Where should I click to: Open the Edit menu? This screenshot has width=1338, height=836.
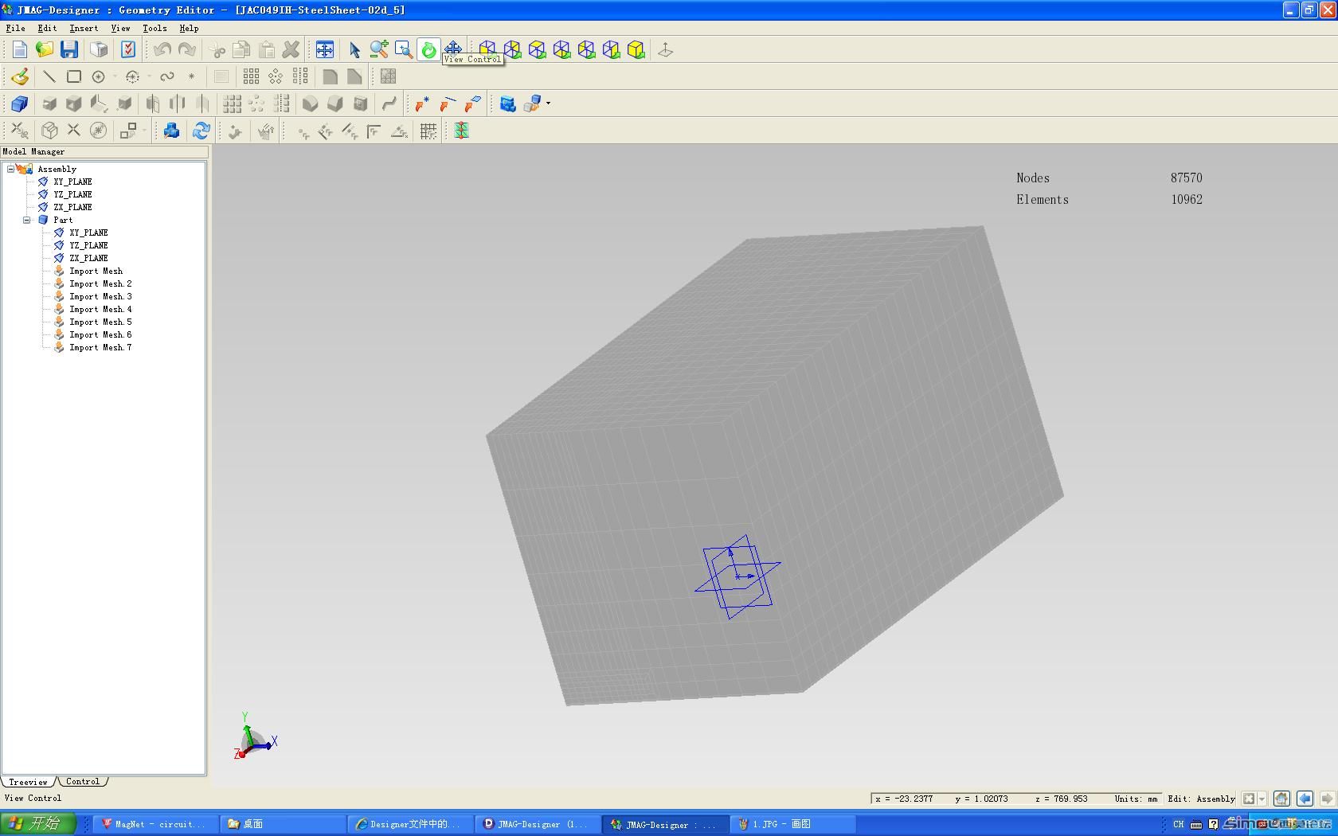click(47, 28)
